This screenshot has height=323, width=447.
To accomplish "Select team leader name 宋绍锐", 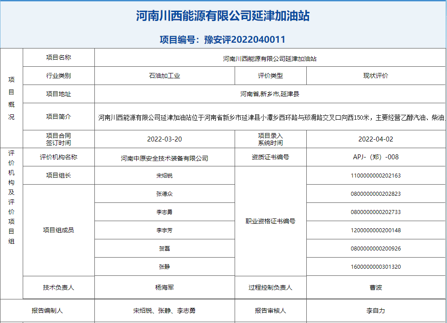I will (x=164, y=176).
